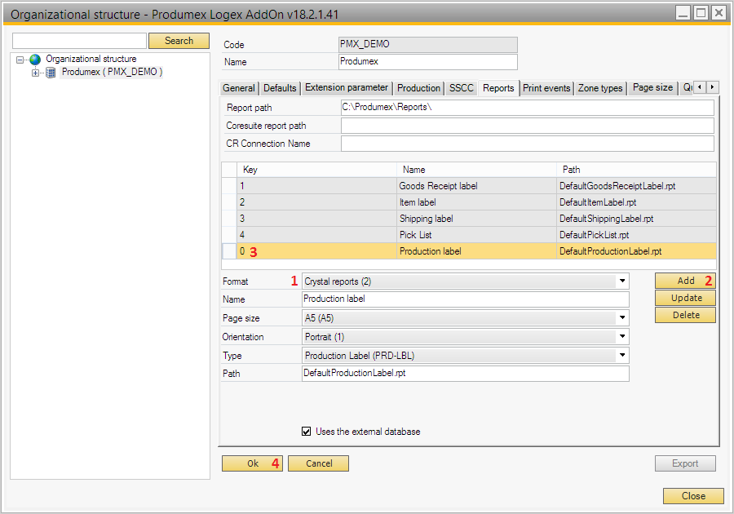Click the Produmex company building icon
The height and width of the screenshot is (514, 734).
pos(51,73)
